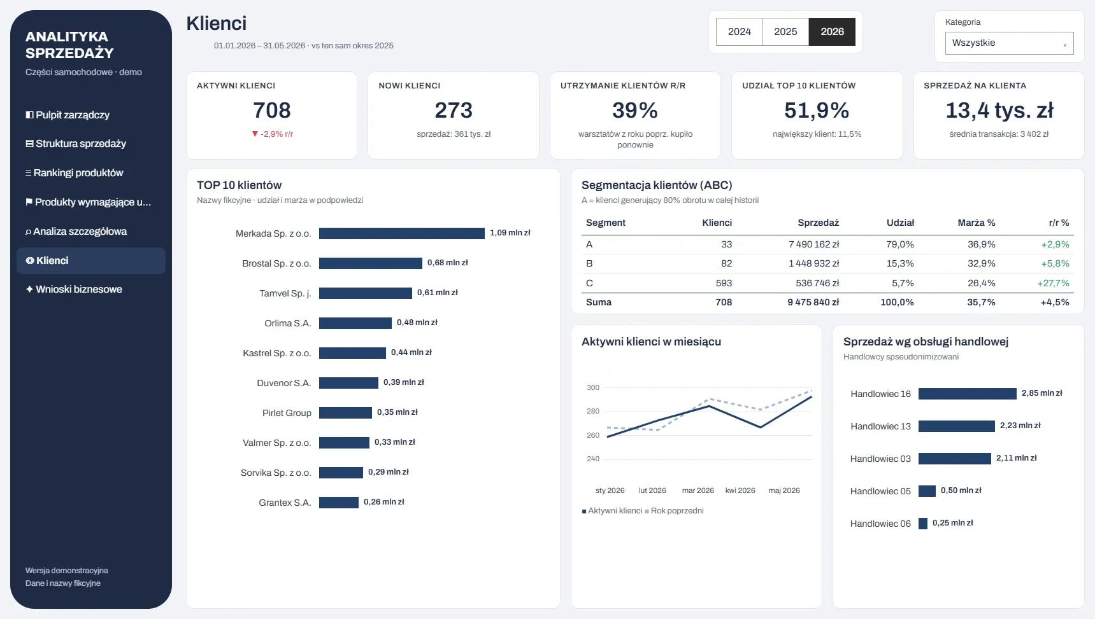Click the Klienci column header in the ABC table
Screen dimensions: 1095x619
click(717, 223)
